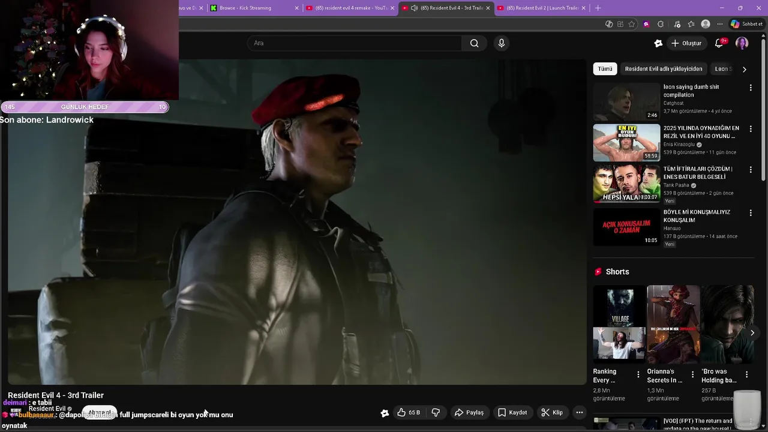This screenshot has height=432, width=768.
Task: Click the Paylaş share button
Action: [469, 413]
